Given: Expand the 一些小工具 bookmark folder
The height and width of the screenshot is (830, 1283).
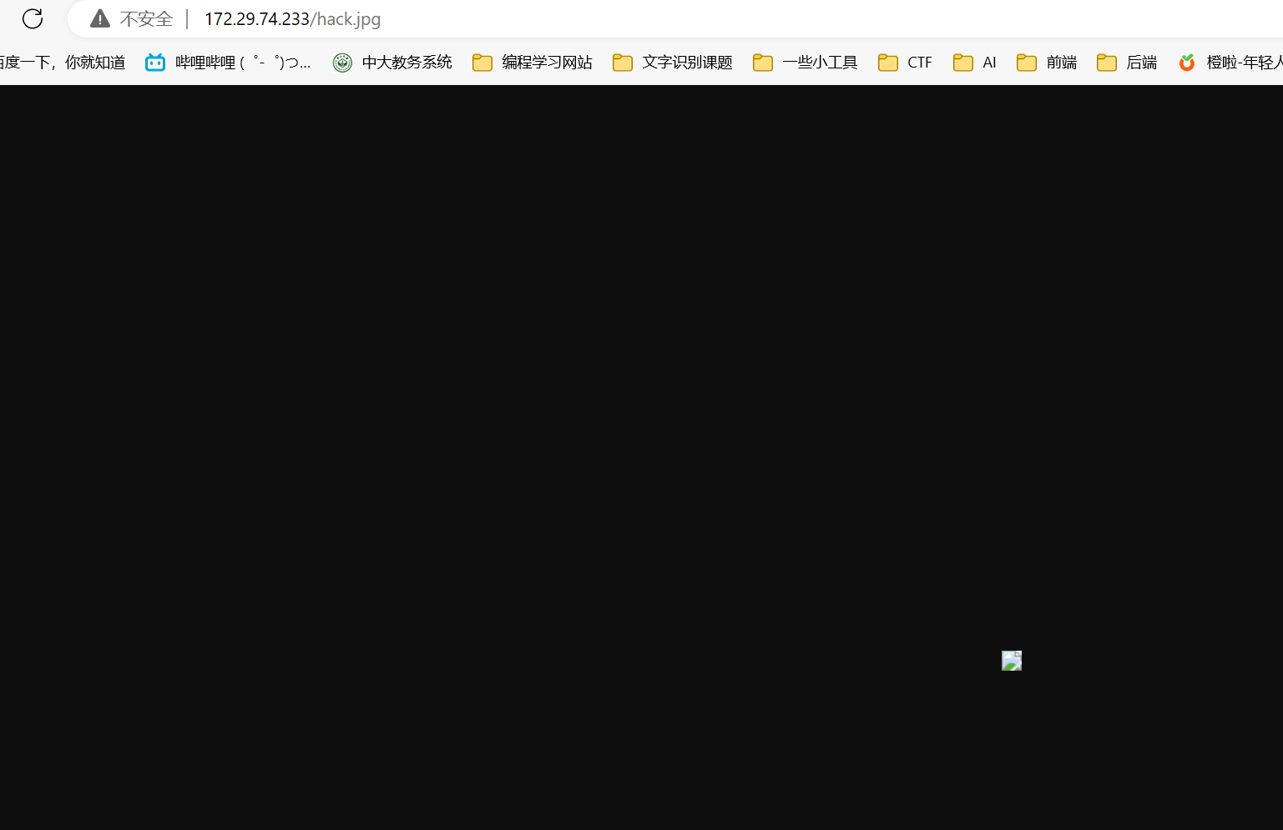Looking at the screenshot, I should (819, 63).
